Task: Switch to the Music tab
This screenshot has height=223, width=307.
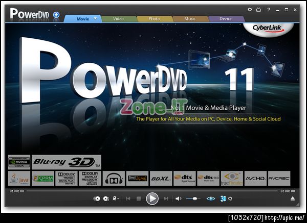Action: tap(190, 19)
